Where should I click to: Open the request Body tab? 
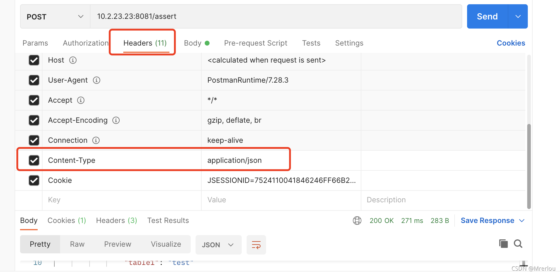[197, 43]
